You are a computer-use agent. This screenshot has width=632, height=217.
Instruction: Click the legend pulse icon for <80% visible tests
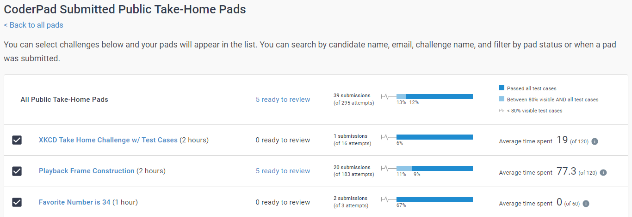click(x=502, y=111)
